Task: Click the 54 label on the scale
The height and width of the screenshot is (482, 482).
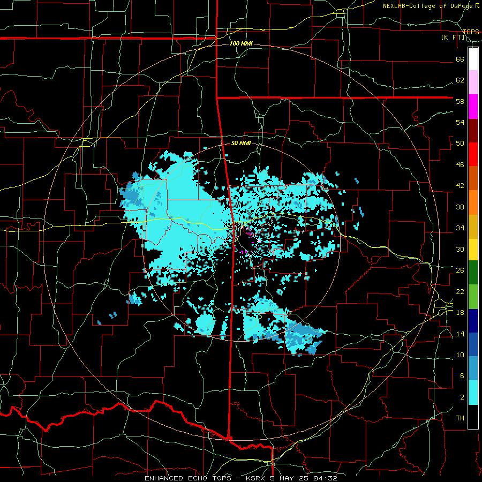Action: click(460, 122)
